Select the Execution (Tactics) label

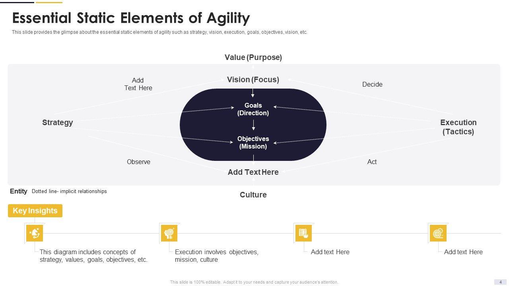458,127
